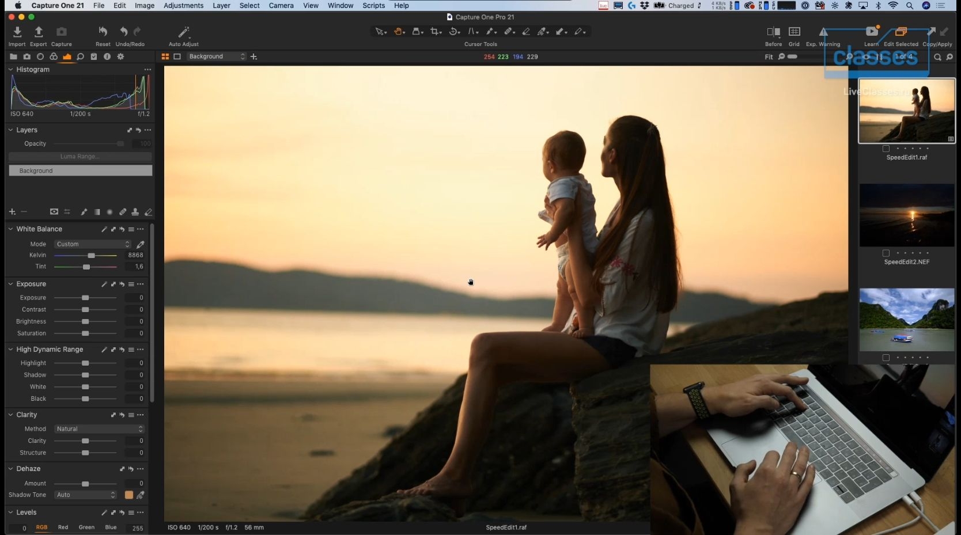The width and height of the screenshot is (961, 535).
Task: Select the Pointer cursor tool
Action: point(380,32)
